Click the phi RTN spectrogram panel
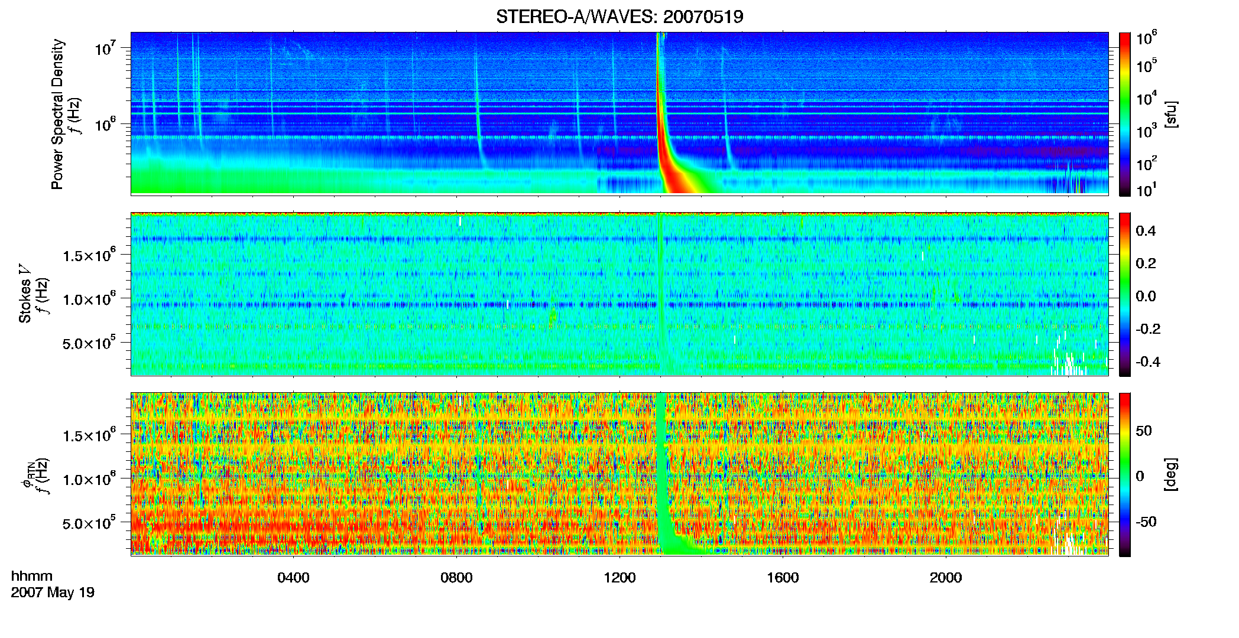Viewport: 1239px width, 638px height. pos(619,474)
